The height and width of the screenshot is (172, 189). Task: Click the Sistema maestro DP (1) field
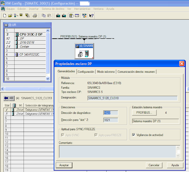click(156, 121)
